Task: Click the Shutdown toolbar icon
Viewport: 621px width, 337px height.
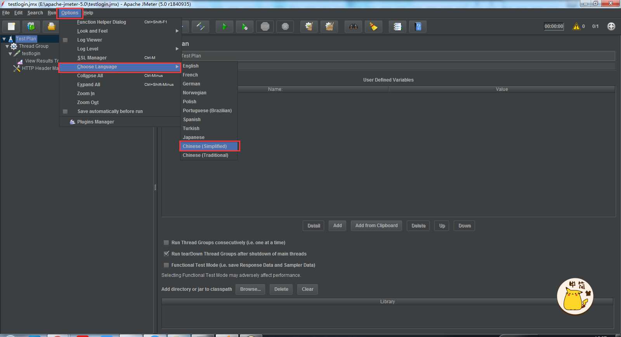Action: pos(285,26)
